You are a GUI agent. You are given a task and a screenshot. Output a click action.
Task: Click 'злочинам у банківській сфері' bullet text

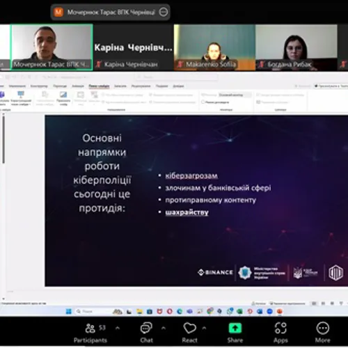(x=218, y=188)
